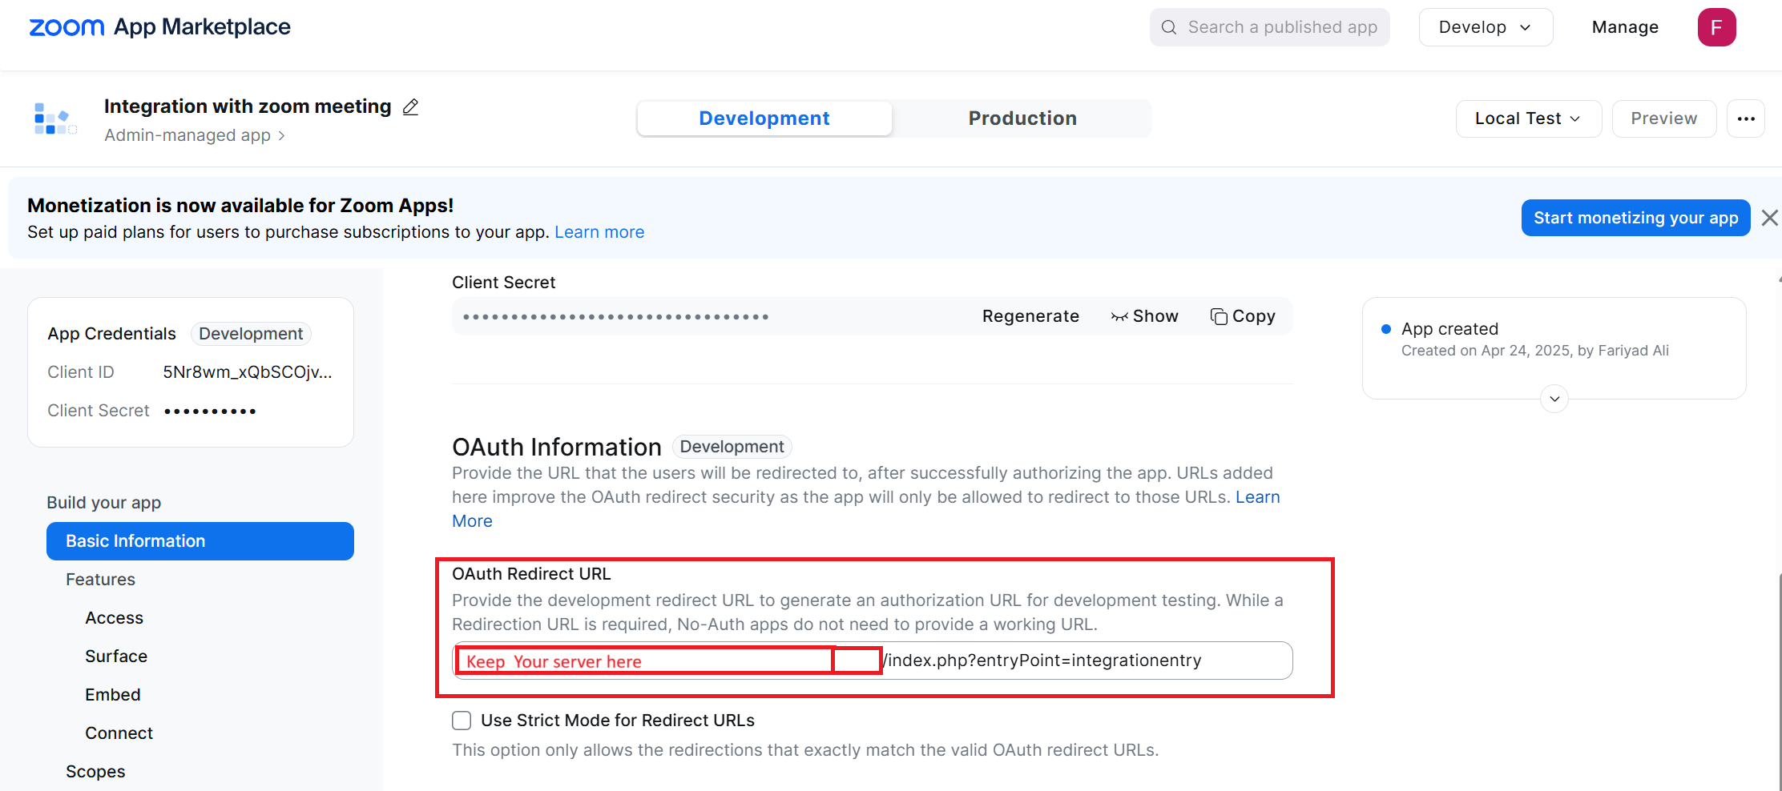Screen dimensions: 1782x791
Task: Click the sidebar Client Secret dots
Action: coord(210,412)
